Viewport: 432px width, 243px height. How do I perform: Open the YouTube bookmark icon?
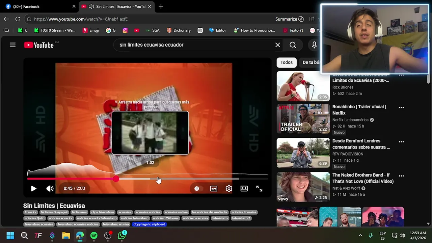tap(136, 30)
